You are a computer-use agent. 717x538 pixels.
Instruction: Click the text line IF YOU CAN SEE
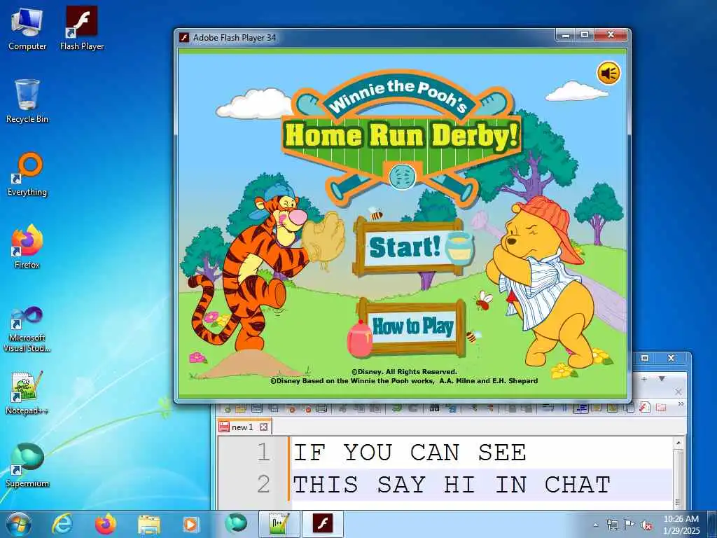pos(410,453)
